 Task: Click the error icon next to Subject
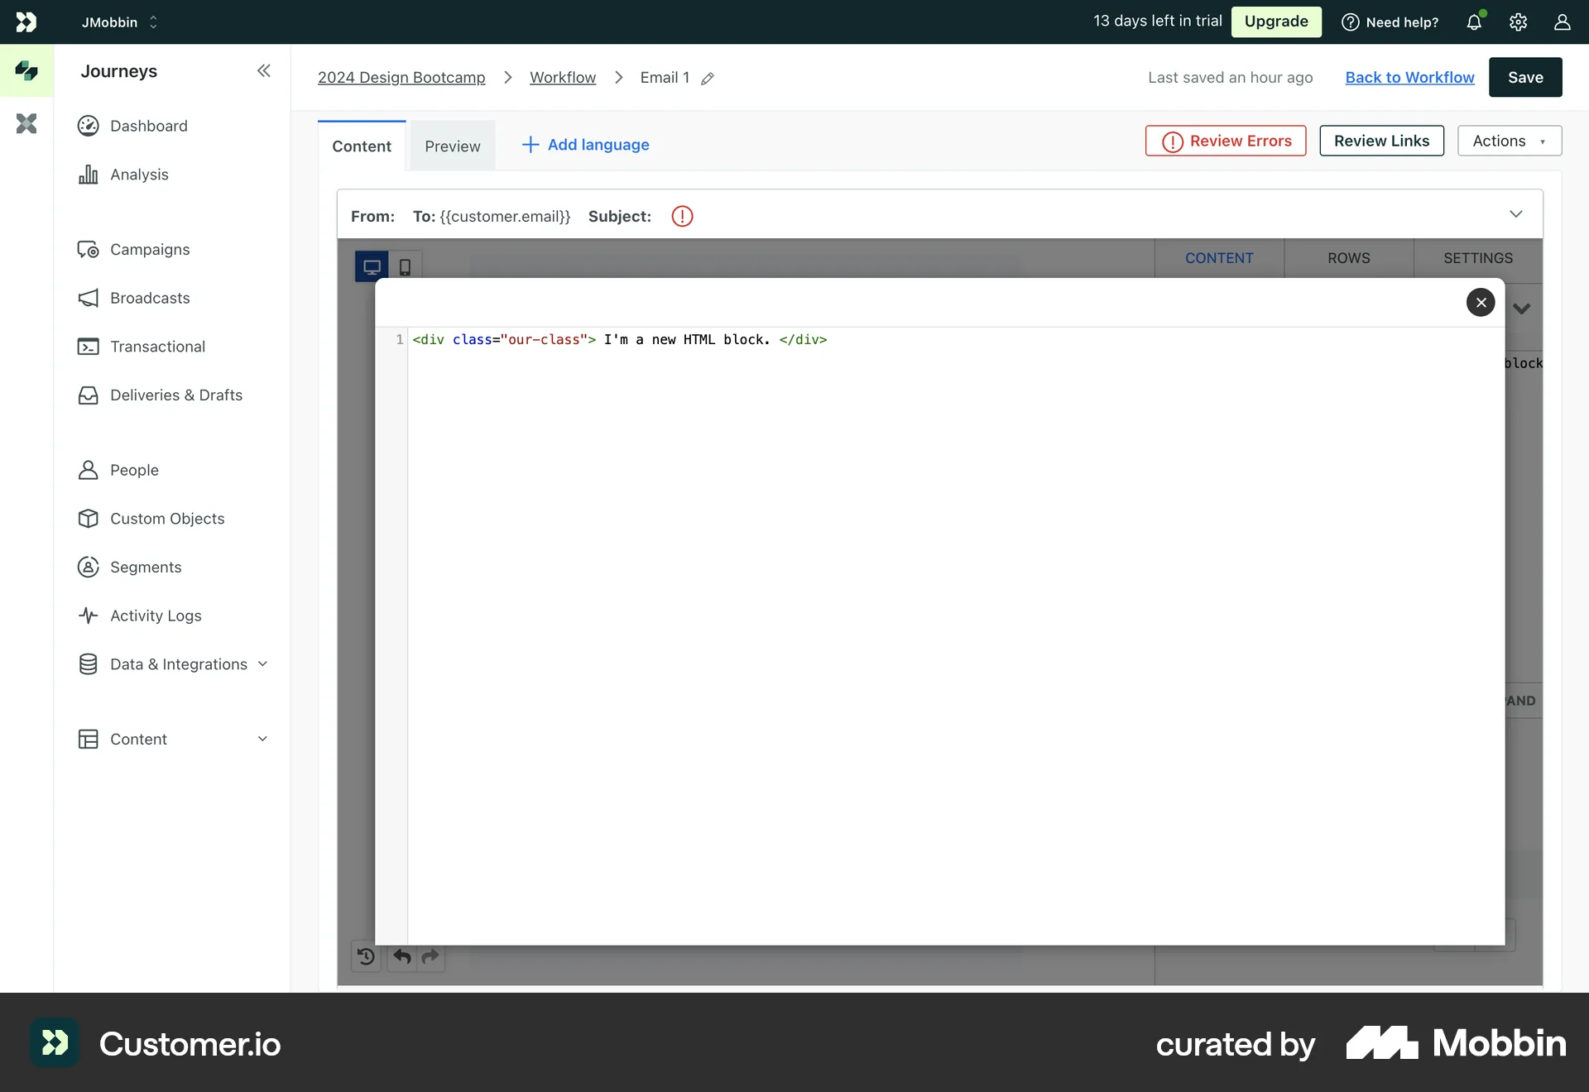coord(681,216)
